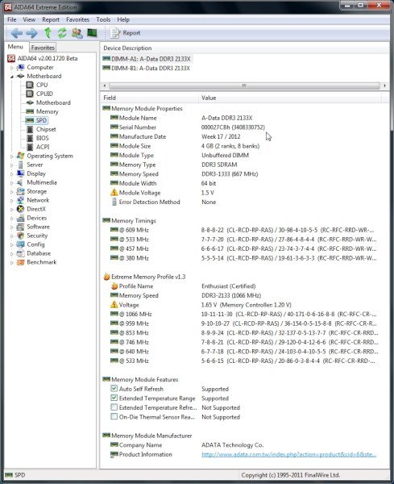This screenshot has width=394, height=484.
Task: Open the Report menu
Action: pyautogui.click(x=51, y=19)
